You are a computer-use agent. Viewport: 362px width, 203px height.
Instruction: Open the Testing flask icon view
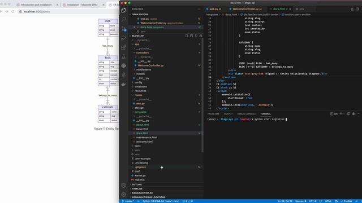click(123, 56)
